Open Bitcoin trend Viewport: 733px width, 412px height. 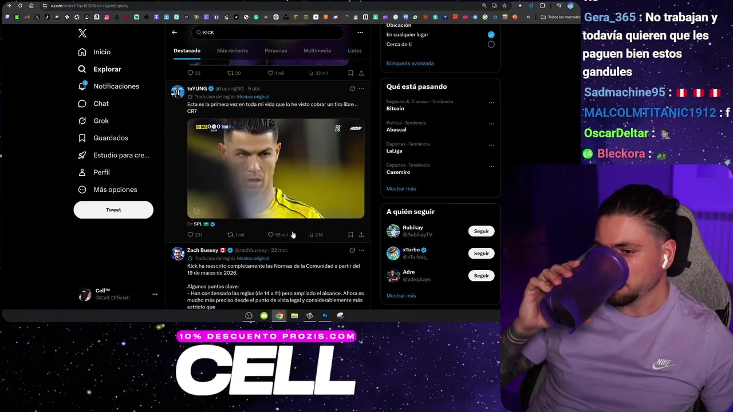[395, 109]
